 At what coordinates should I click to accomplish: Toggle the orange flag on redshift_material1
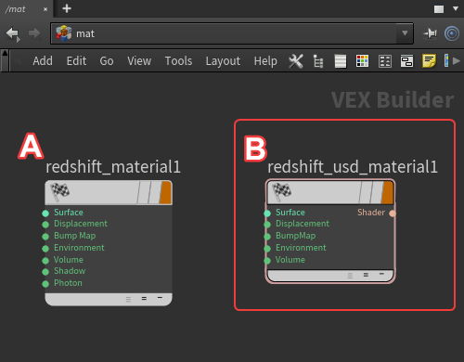[x=166, y=192]
